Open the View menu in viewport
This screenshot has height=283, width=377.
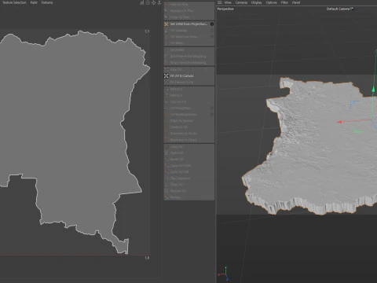pyautogui.click(x=228, y=2)
